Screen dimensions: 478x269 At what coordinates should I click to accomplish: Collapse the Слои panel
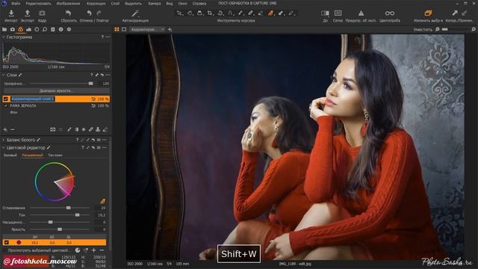(x=3, y=75)
